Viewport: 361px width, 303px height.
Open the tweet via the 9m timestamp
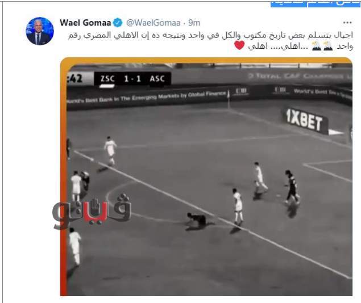tap(194, 23)
